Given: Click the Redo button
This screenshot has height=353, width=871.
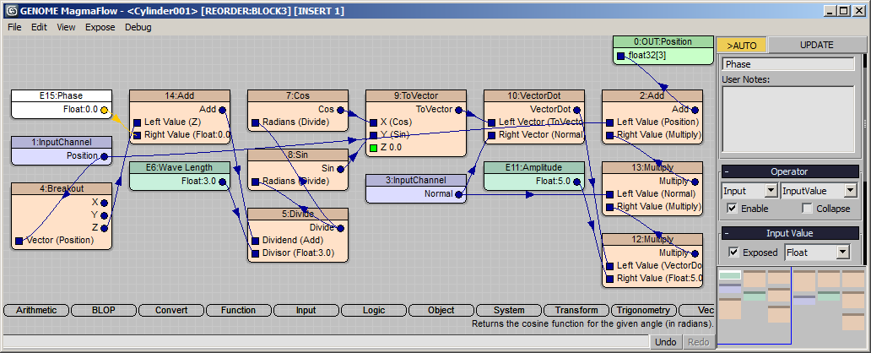Looking at the screenshot, I should (698, 342).
